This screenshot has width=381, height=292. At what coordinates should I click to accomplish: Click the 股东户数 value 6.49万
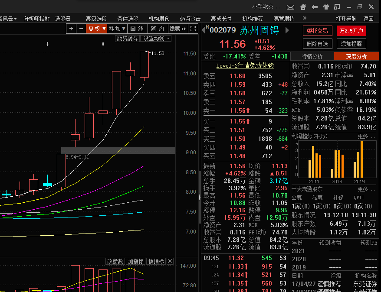pyautogui.click(x=338, y=224)
